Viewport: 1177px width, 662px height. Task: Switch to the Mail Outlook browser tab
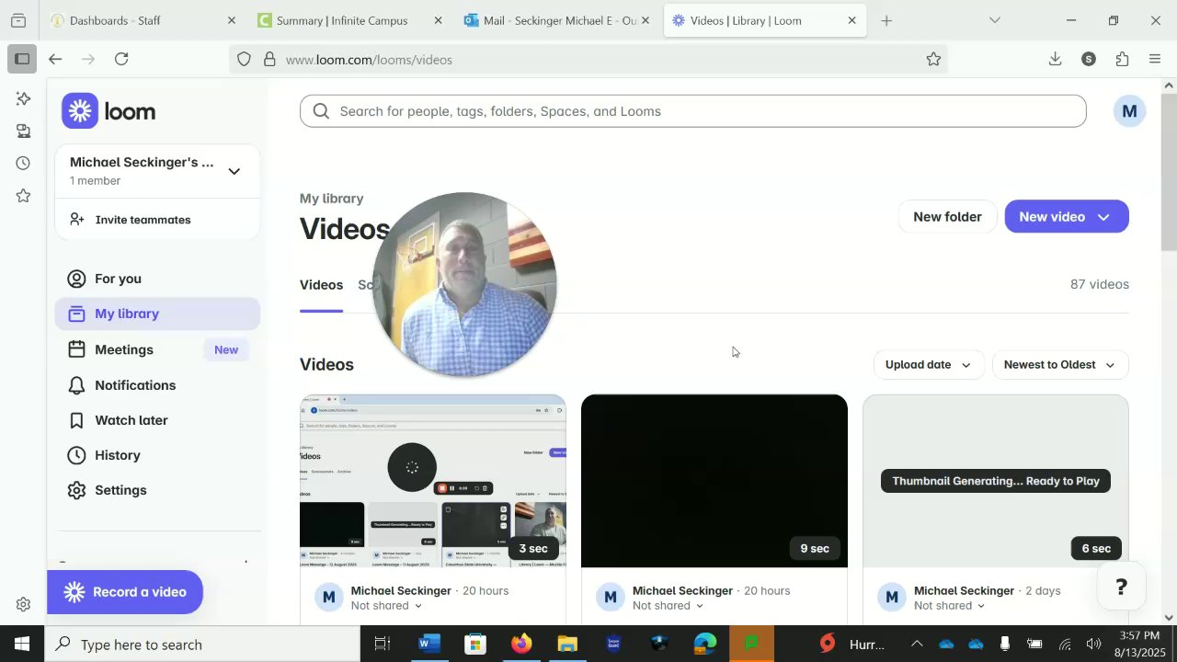557,20
